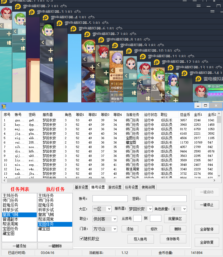Open the 门派 dropdown showing 方寸山
The height and width of the screenshot is (257, 223).
[105, 229]
